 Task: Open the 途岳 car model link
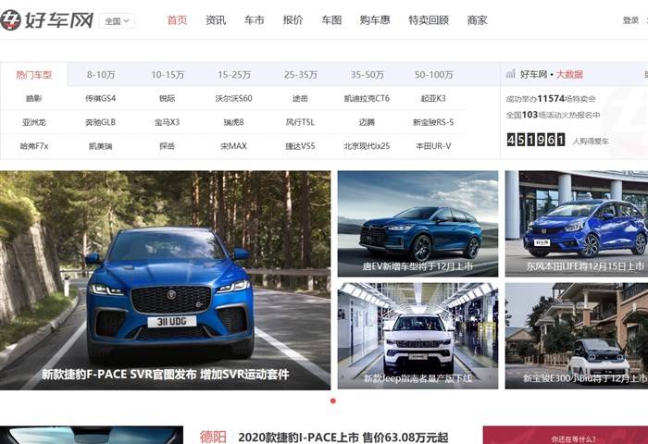coord(300,98)
